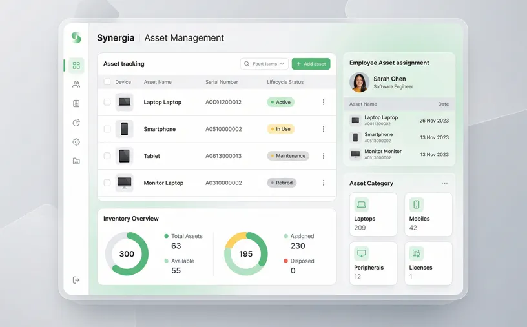Open the Licenses category card
This screenshot has height=327, width=527.
point(428,264)
